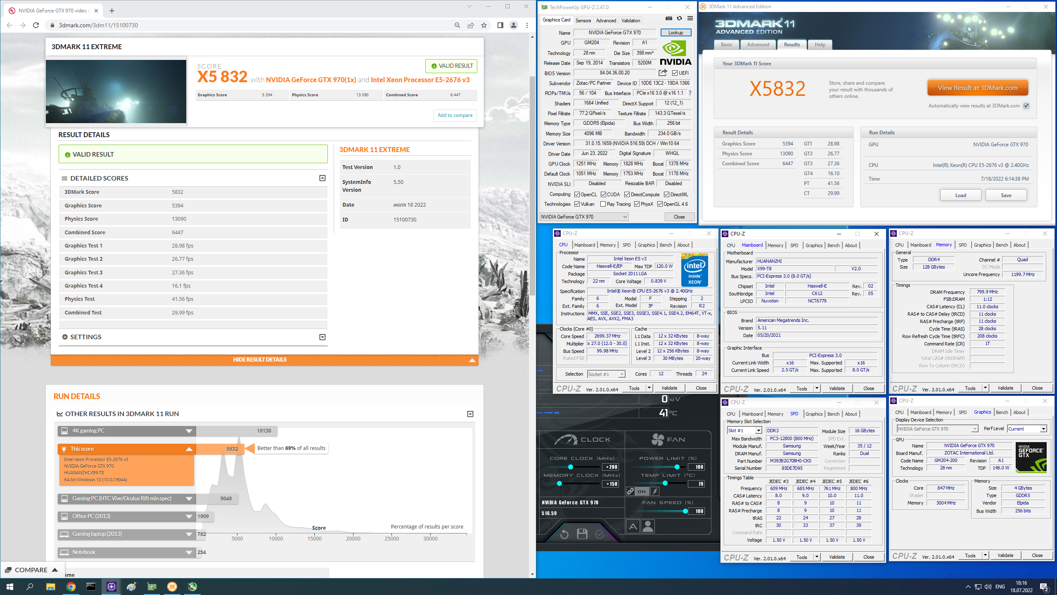
Task: Refresh GPU-Z data with the refresh icon
Action: [x=679, y=19]
